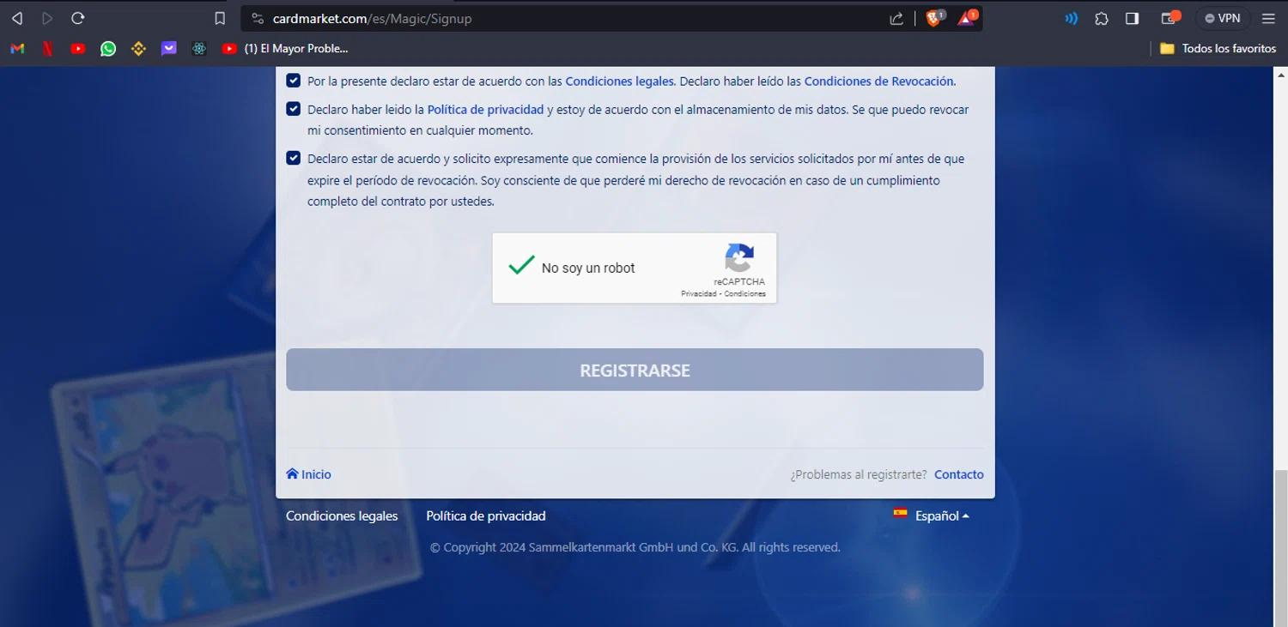Open the Gmail bookmark
This screenshot has height=627, width=1288.
(17, 49)
